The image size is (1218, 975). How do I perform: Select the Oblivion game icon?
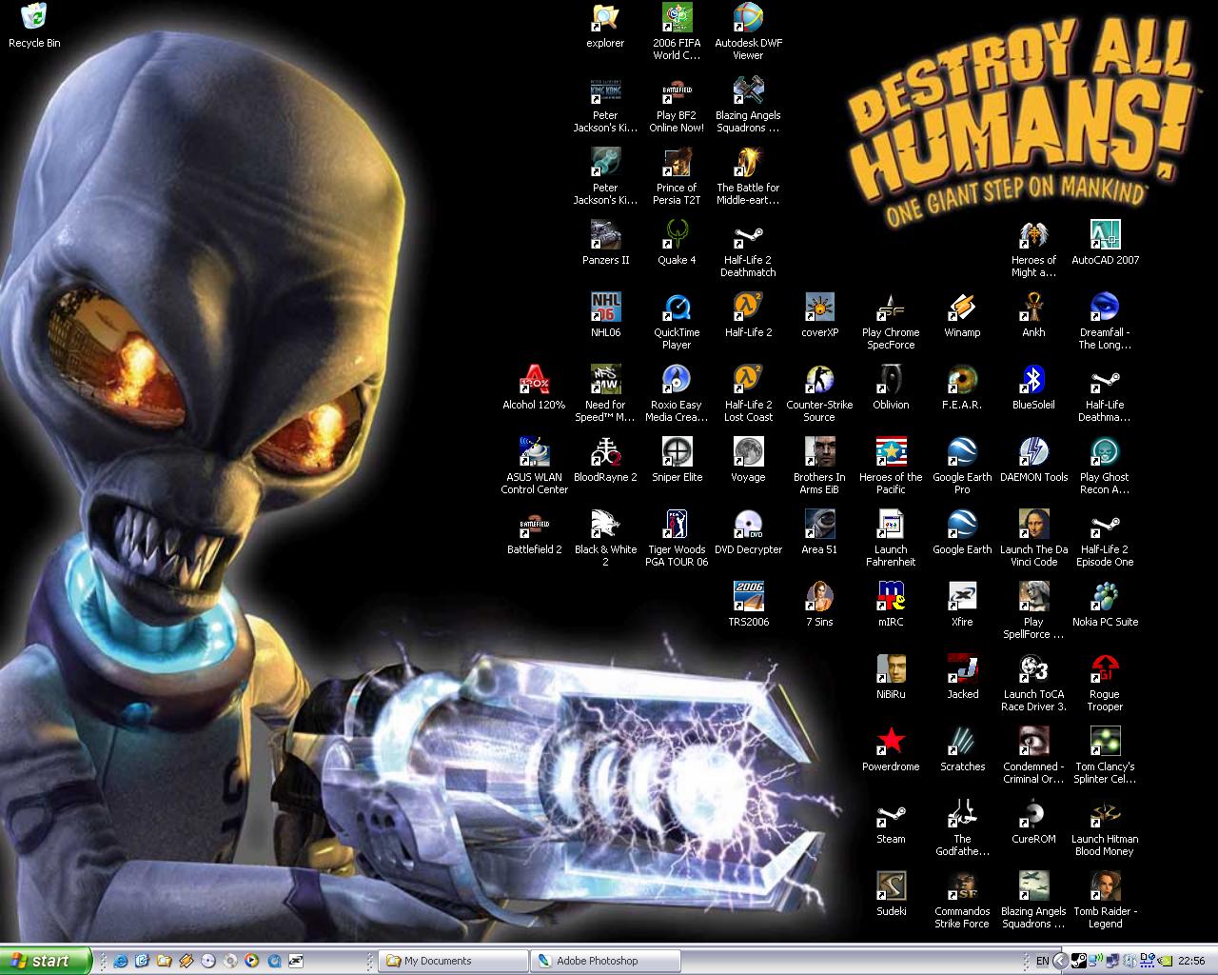pos(891,380)
